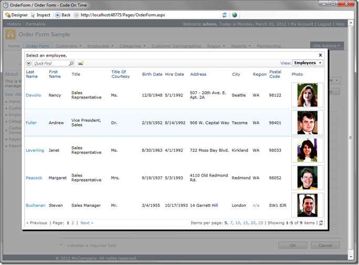Sort by Hire Date column header
The image size is (359, 265).
(x=174, y=75)
